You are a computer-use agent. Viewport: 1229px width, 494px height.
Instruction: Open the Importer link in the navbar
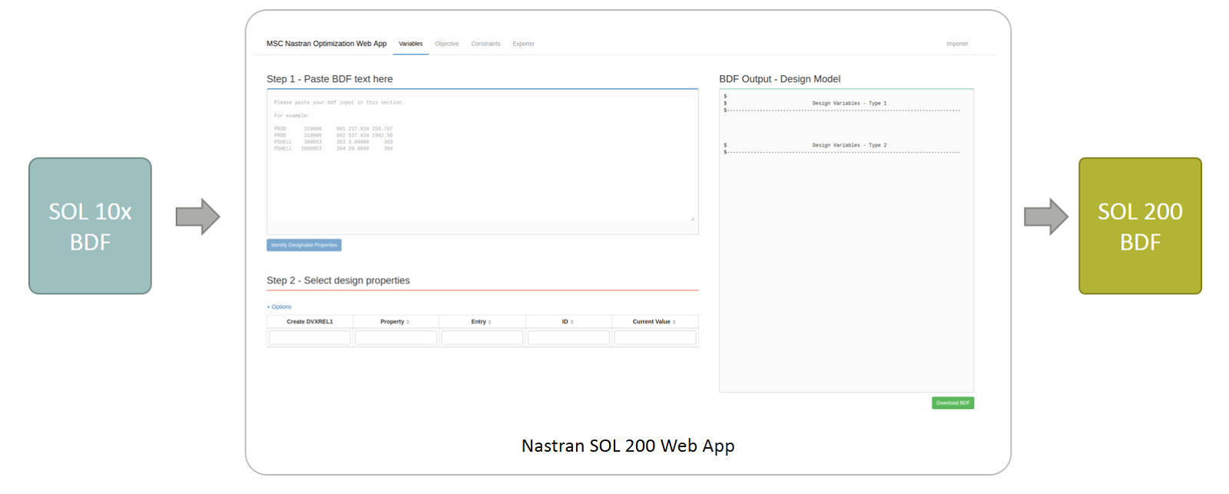click(957, 44)
